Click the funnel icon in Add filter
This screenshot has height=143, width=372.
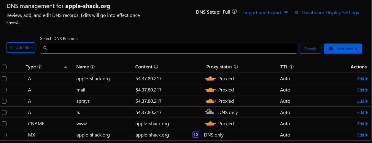click(x=11, y=48)
